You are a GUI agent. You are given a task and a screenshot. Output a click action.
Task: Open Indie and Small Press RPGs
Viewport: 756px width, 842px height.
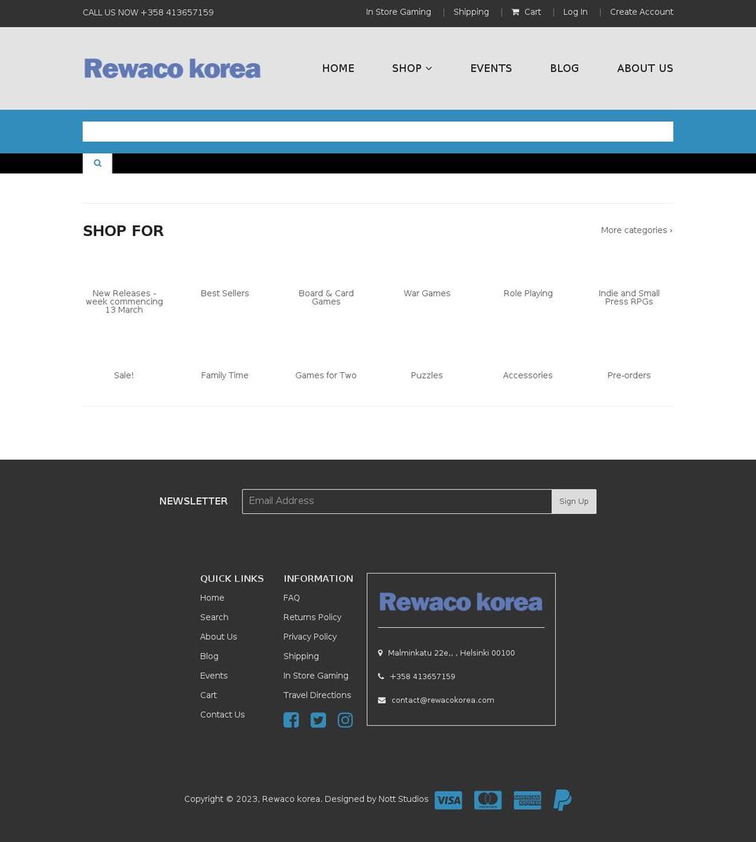[x=628, y=297]
